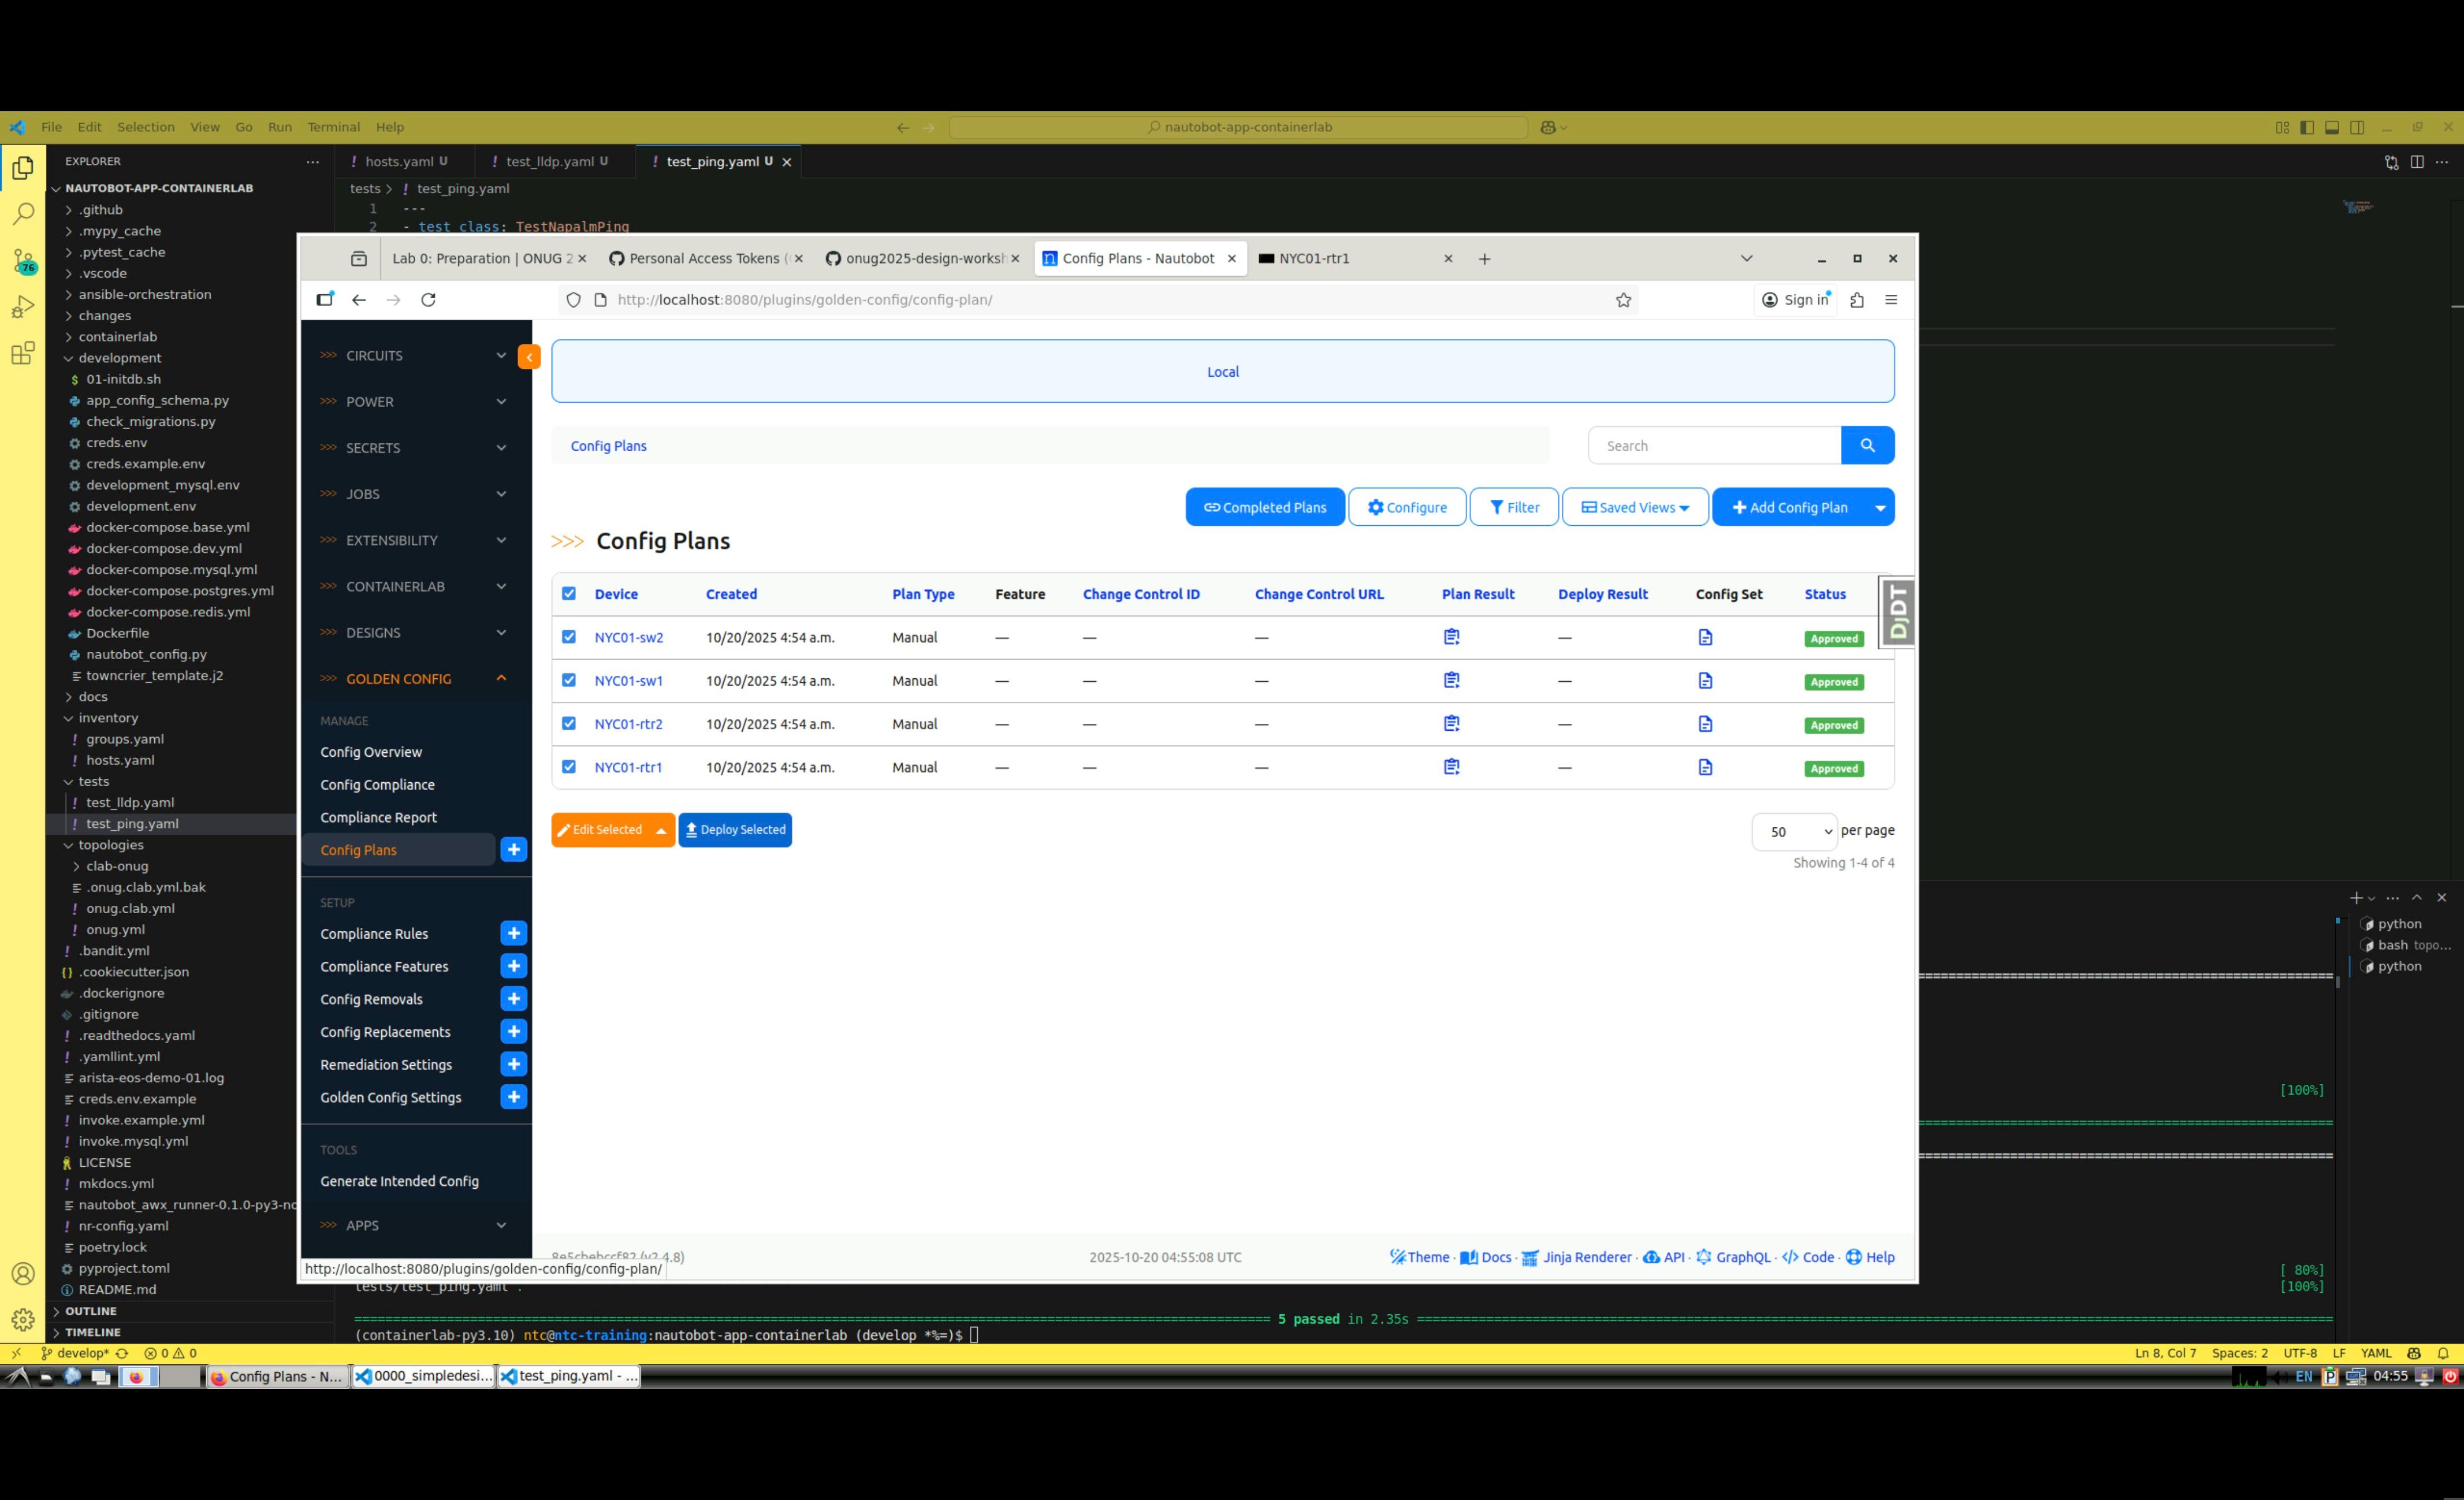Toggle the select-all header checkbox

(569, 593)
